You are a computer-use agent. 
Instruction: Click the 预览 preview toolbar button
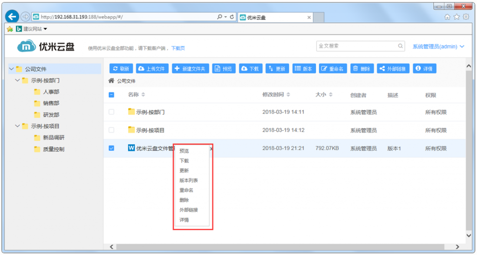click(x=224, y=69)
